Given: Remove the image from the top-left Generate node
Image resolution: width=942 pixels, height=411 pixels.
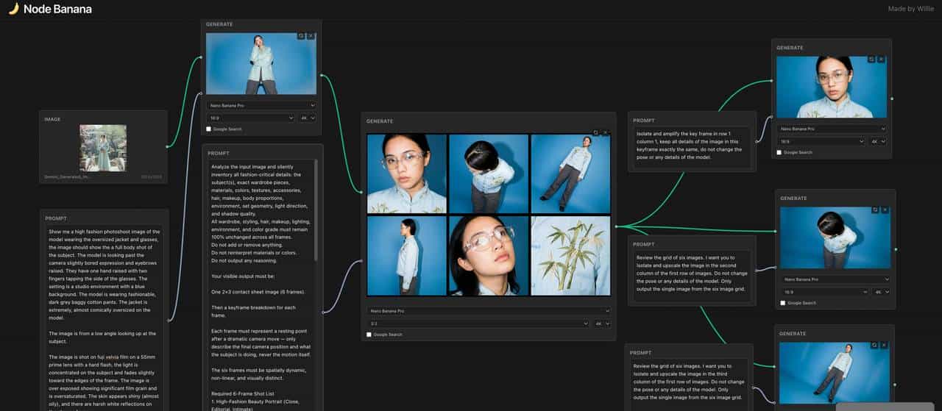Looking at the screenshot, I should point(311,36).
